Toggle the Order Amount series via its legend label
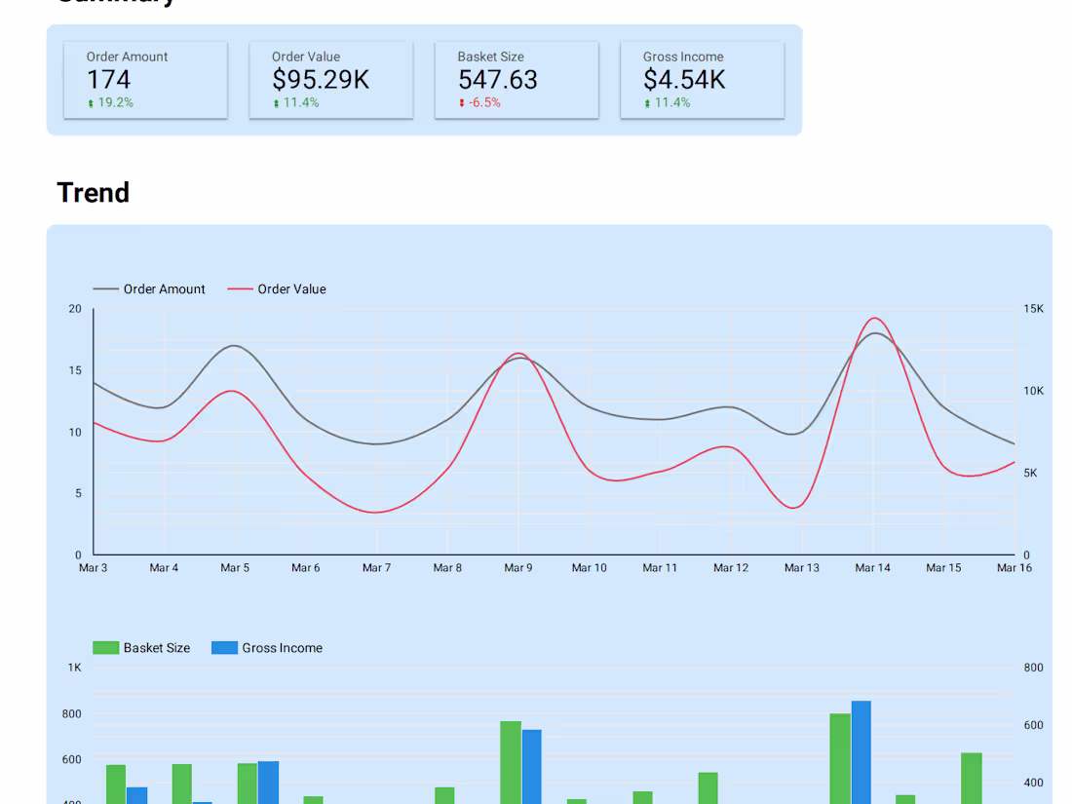This screenshot has height=804, width=1072. click(x=166, y=288)
